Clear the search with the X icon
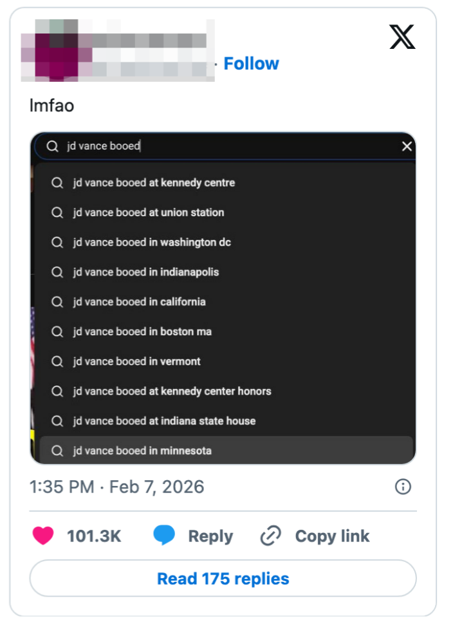This screenshot has width=453, height=627. click(x=407, y=147)
